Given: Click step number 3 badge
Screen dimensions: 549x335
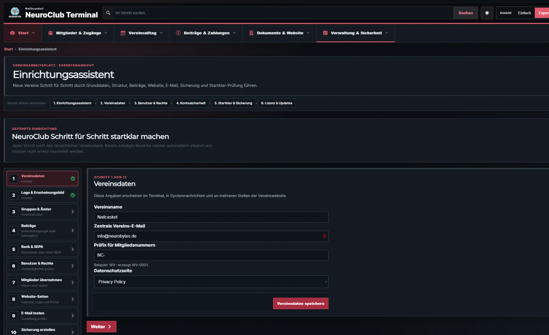Looking at the screenshot, I should (x=13, y=212).
